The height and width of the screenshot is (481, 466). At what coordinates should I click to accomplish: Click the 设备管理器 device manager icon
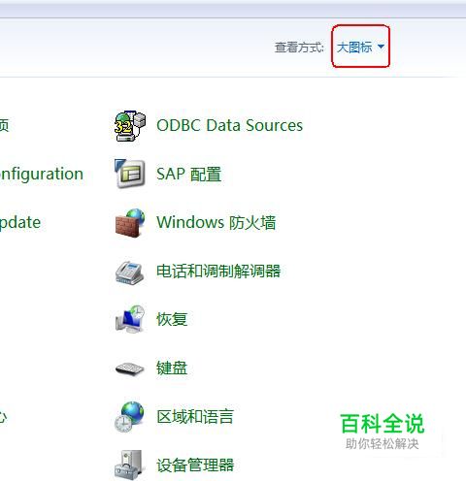129,465
